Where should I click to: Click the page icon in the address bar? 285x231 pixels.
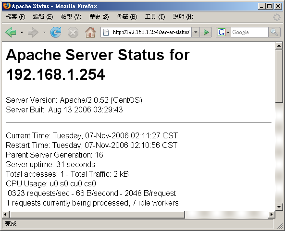click(x=106, y=32)
